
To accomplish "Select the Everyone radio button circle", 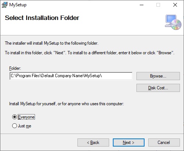I will tap(14, 117).
